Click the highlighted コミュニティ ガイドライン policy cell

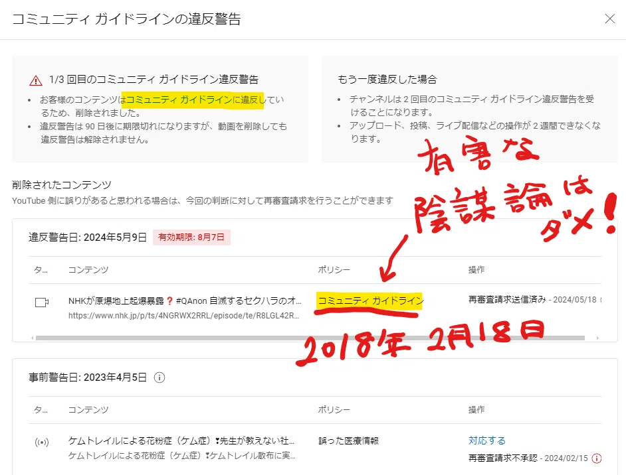pyautogui.click(x=370, y=301)
